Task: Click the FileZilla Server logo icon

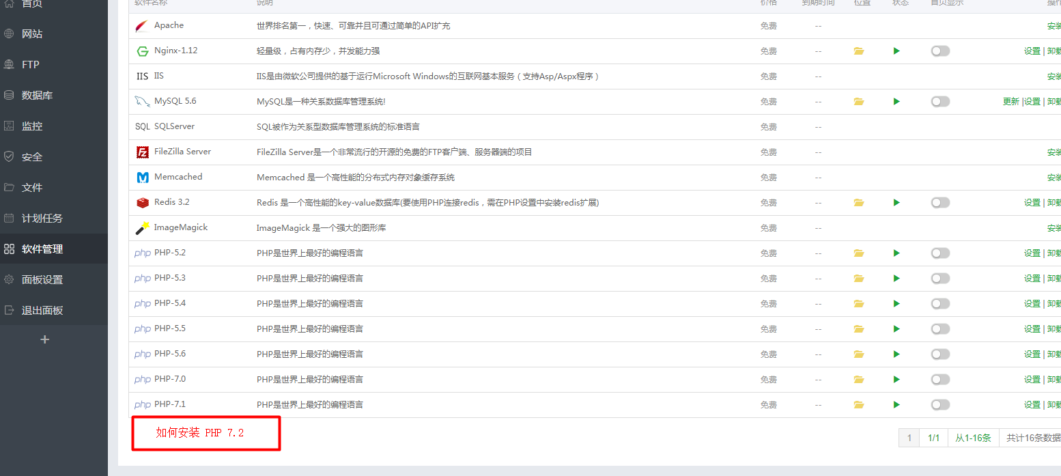Action: (143, 152)
